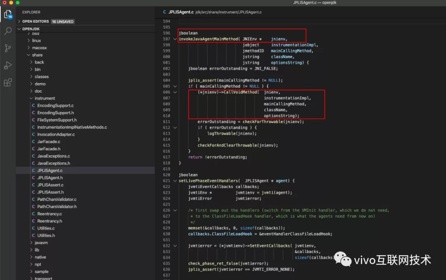Open the Source Control view icon
446x280 pixels.
click(8, 48)
